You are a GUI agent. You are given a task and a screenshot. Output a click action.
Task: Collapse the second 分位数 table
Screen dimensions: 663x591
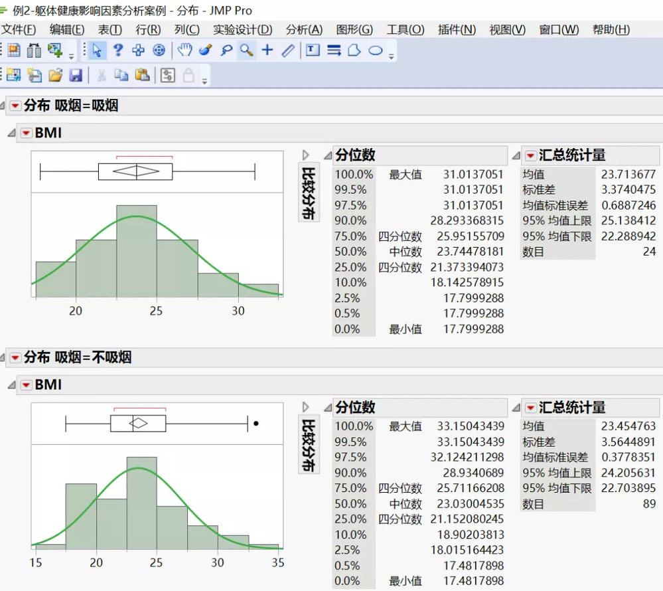point(328,408)
